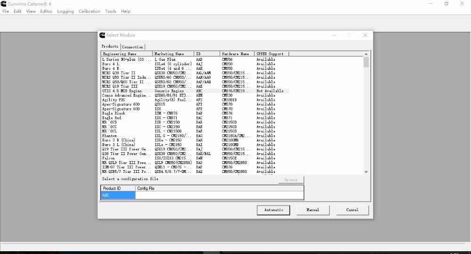The height and width of the screenshot is (254, 471).
Task: Select the Products tab
Action: pyautogui.click(x=110, y=47)
